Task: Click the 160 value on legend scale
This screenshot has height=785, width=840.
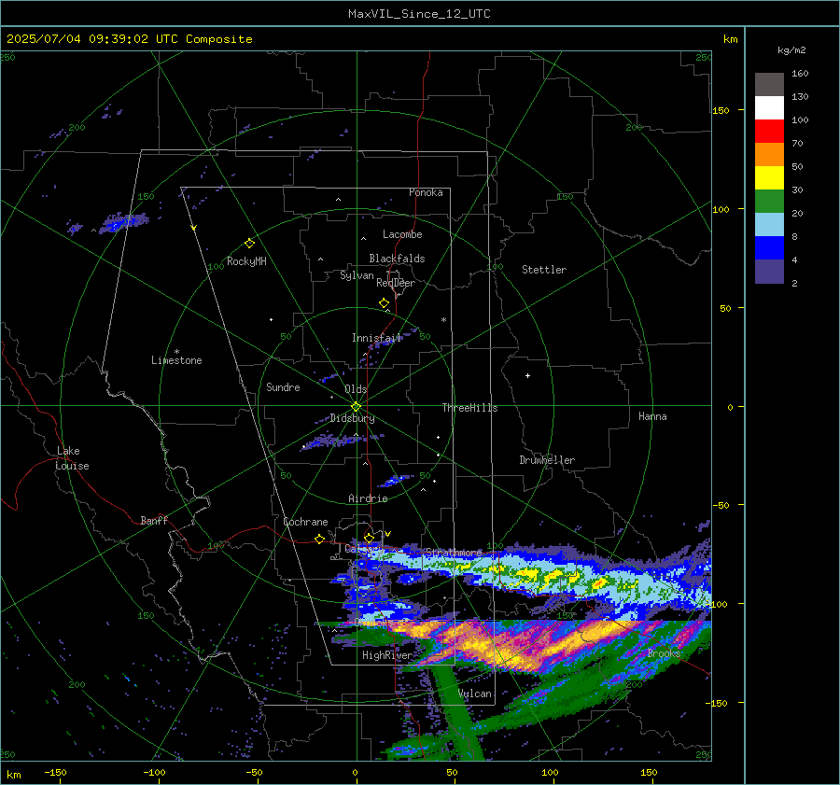Action: tap(800, 74)
